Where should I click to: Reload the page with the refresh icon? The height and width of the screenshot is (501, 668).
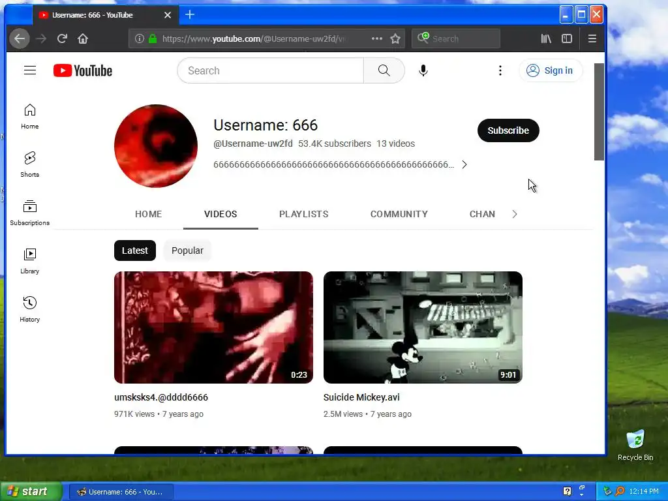(x=62, y=38)
